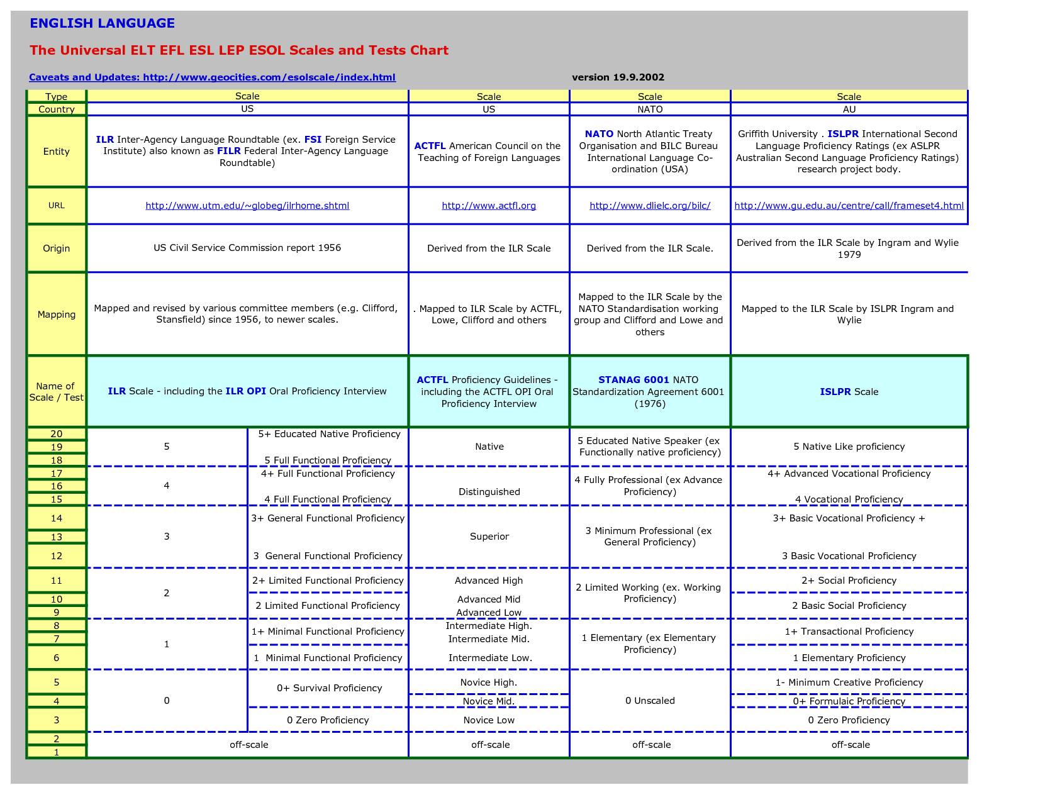1038x802 pixels.
Task: Click the 'Advanced High' cell
Action: [x=489, y=581]
